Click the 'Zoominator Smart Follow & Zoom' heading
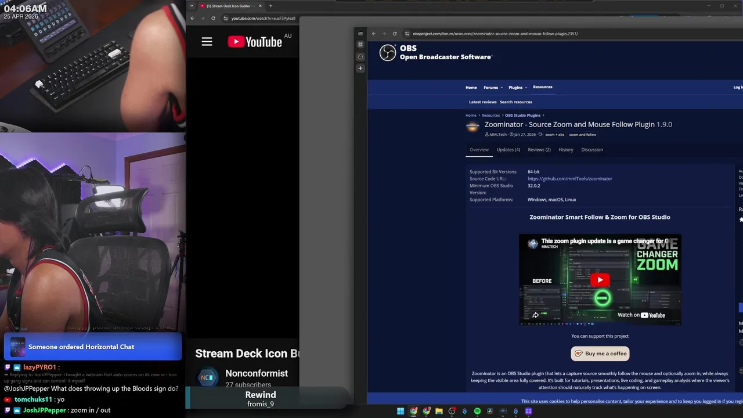This screenshot has width=743, height=418. pos(600,217)
